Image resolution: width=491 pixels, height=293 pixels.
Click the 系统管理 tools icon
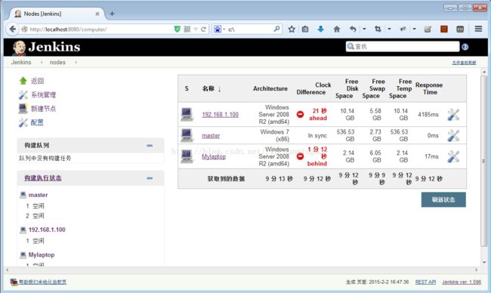23,94
